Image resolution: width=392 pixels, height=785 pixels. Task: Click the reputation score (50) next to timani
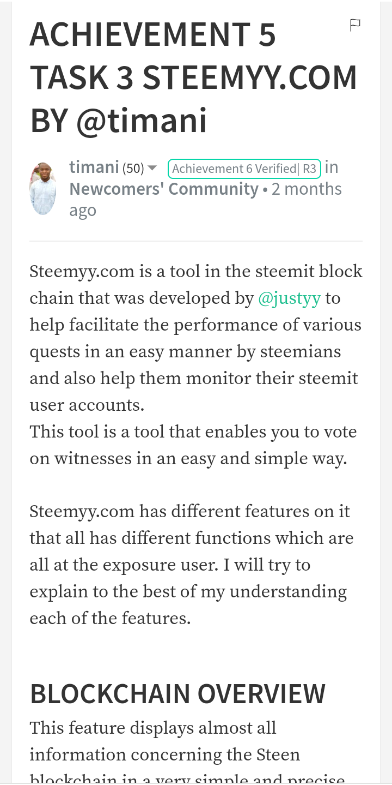(133, 169)
